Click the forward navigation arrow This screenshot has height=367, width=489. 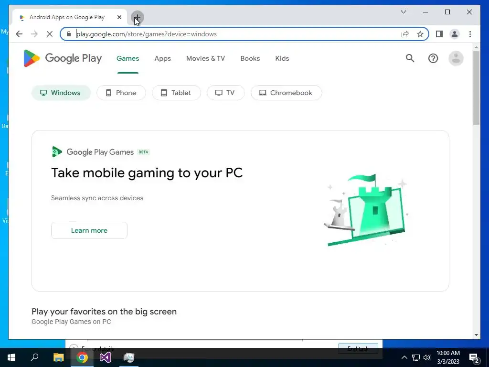tap(34, 34)
